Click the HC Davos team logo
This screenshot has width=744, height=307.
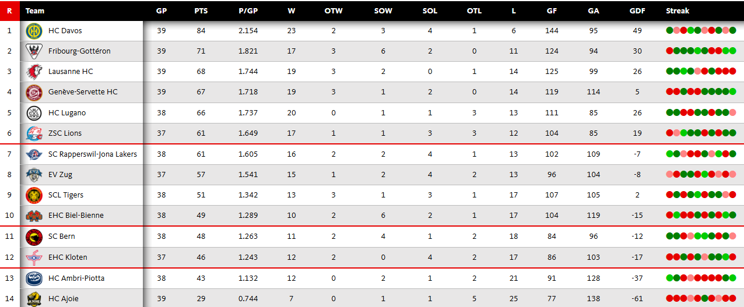[x=34, y=31]
